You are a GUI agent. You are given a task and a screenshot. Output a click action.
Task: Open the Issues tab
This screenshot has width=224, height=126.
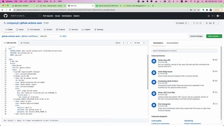point(20,29)
